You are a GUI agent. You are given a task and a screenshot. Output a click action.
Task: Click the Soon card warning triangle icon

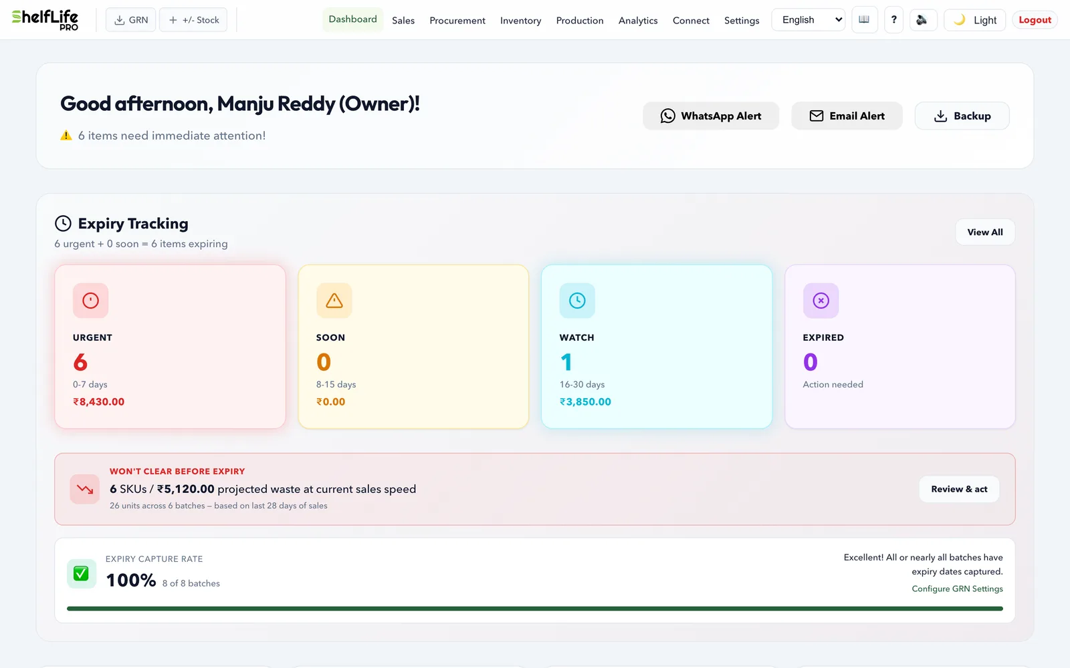pos(334,301)
